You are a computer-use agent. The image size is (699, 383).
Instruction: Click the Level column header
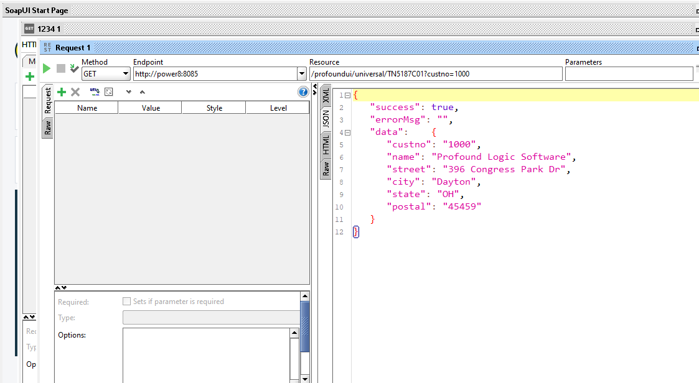pos(278,108)
